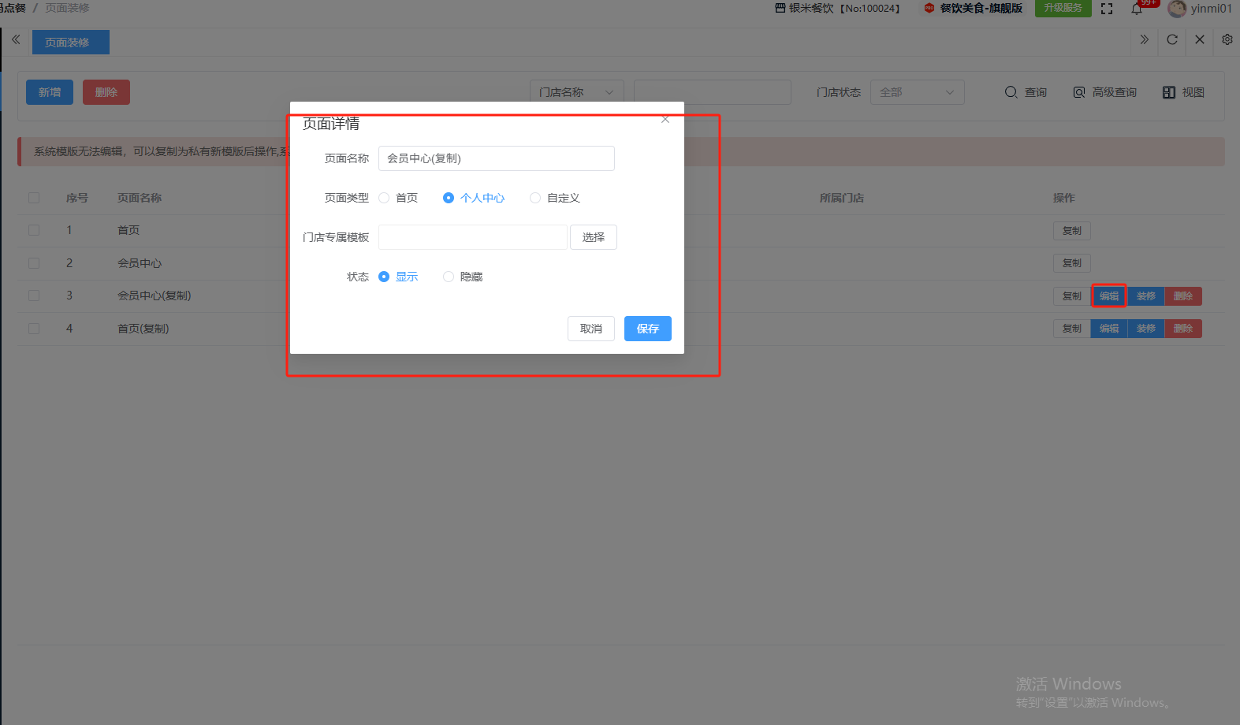The image size is (1240, 725).
Task: Open 高级查询 advanced search
Action: coord(1104,92)
